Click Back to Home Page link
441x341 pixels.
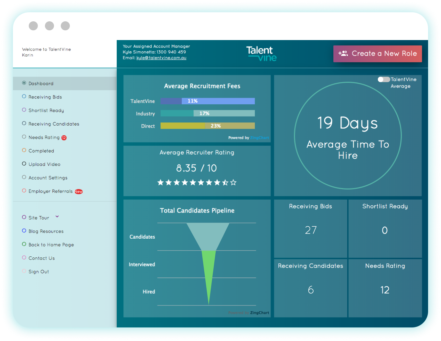(51, 245)
